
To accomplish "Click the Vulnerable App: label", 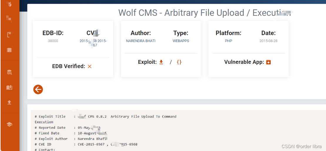I will [x=244, y=62].
